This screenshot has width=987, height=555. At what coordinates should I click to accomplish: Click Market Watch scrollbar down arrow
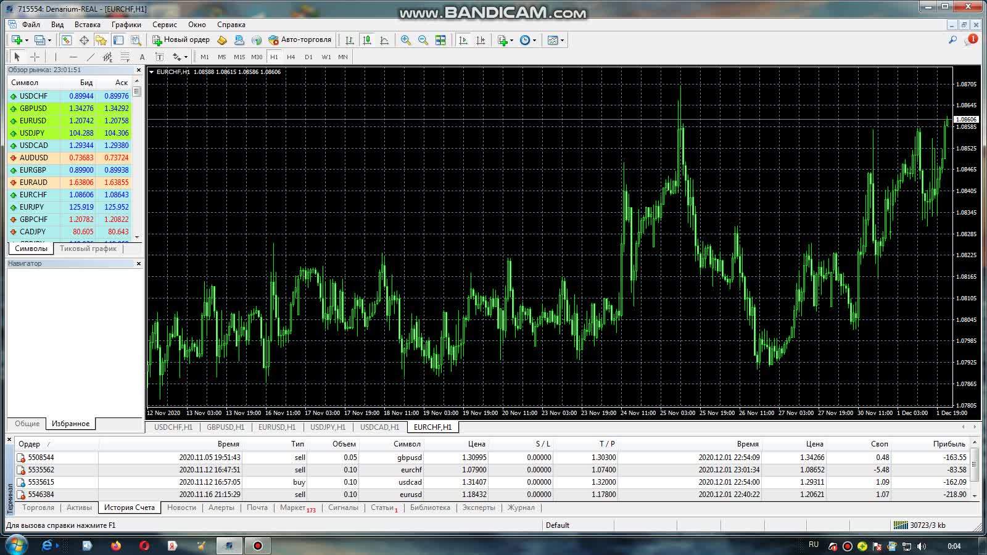tap(137, 237)
